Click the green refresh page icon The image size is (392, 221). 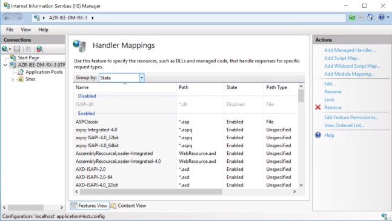(352, 17)
